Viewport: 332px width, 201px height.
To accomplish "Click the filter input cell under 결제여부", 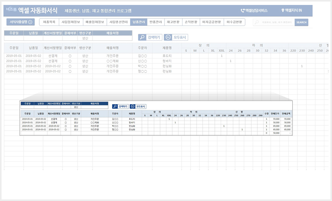I will 70,38.
